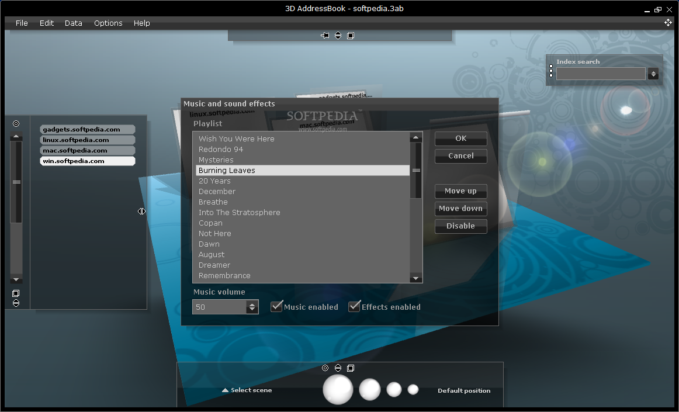Select Breathe in the playlist
Viewport: 679px width, 412px height.
pos(302,202)
